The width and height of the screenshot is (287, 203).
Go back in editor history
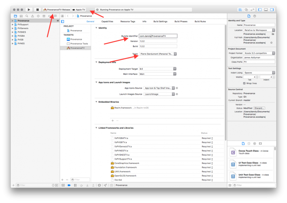(x=68, y=16)
